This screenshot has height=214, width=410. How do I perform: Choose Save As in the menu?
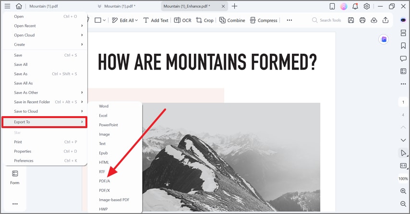click(45, 74)
